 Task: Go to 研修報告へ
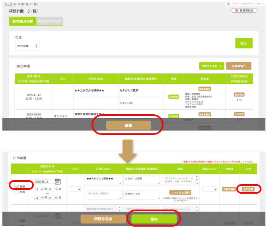[239, 66]
